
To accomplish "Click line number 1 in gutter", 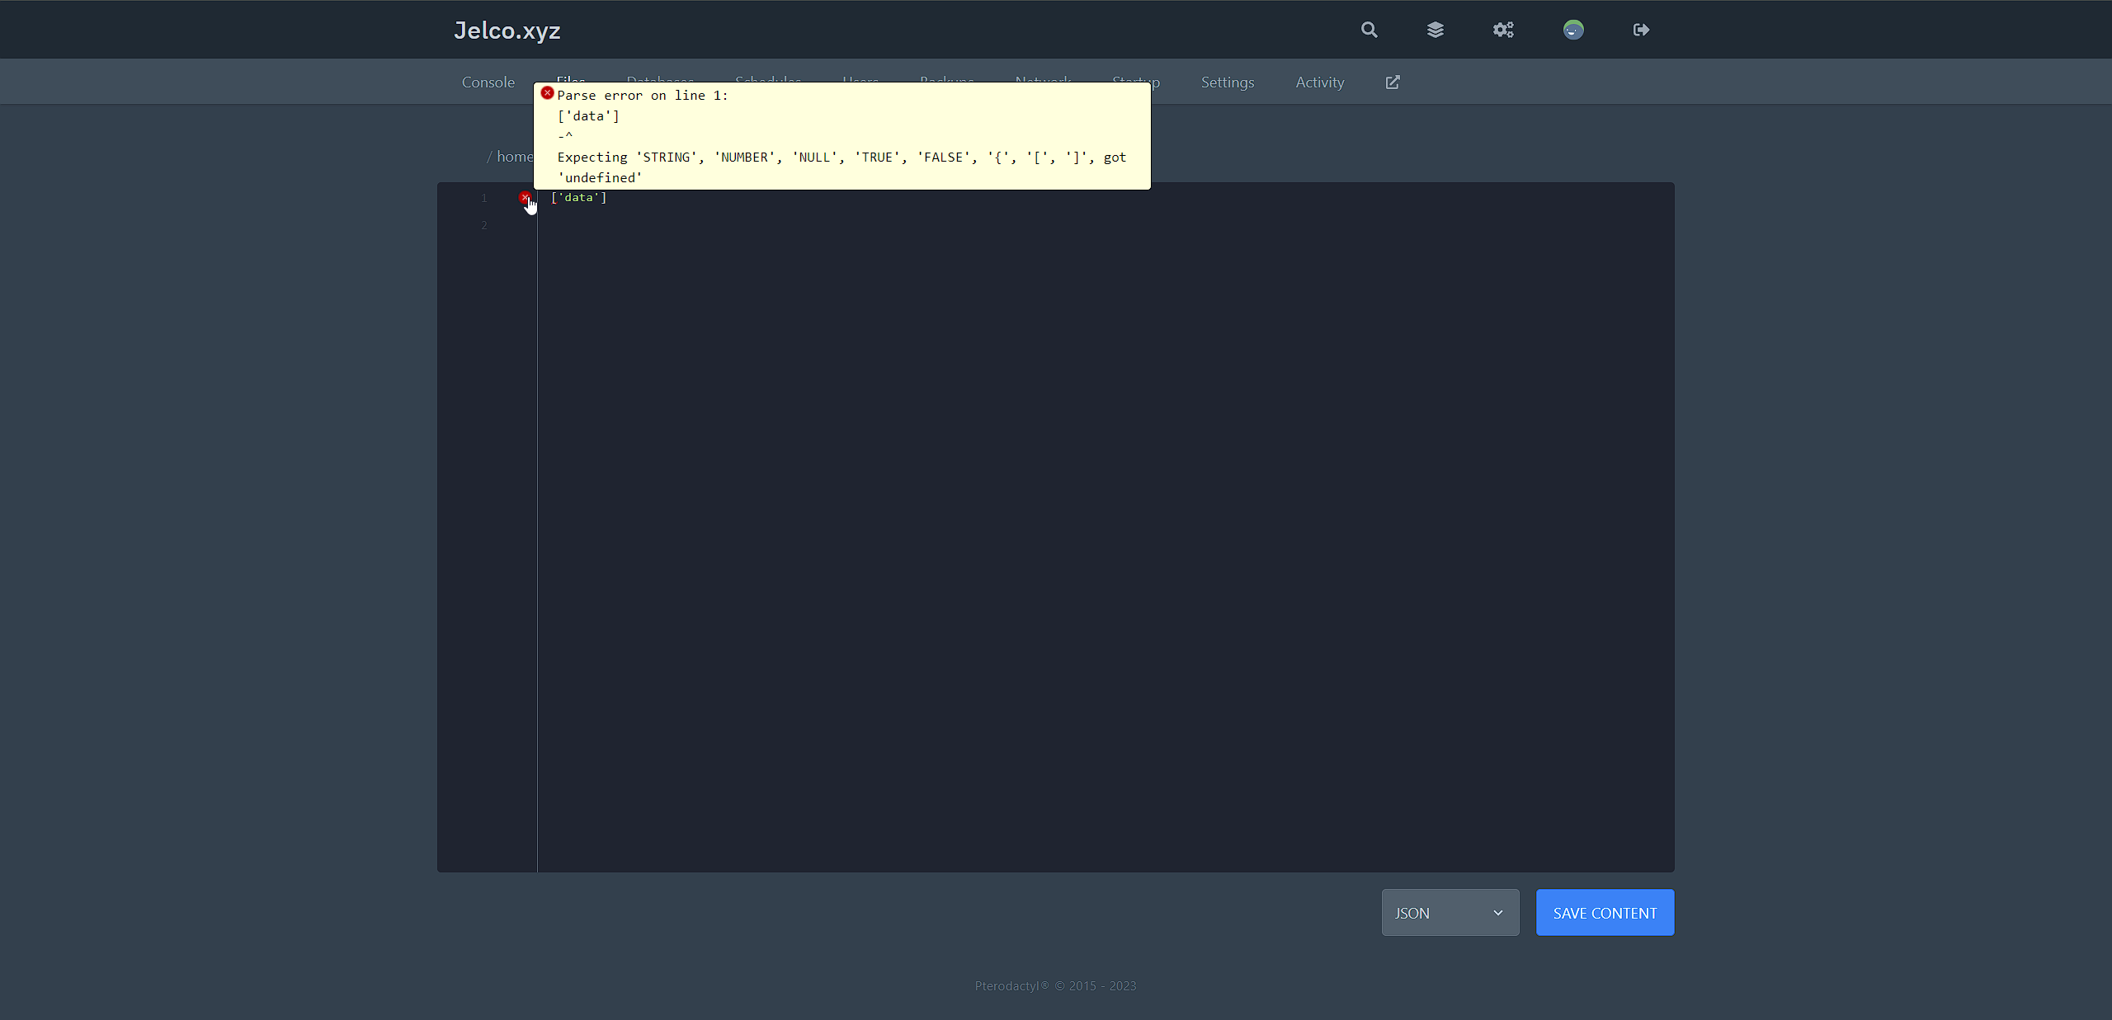I will point(484,198).
